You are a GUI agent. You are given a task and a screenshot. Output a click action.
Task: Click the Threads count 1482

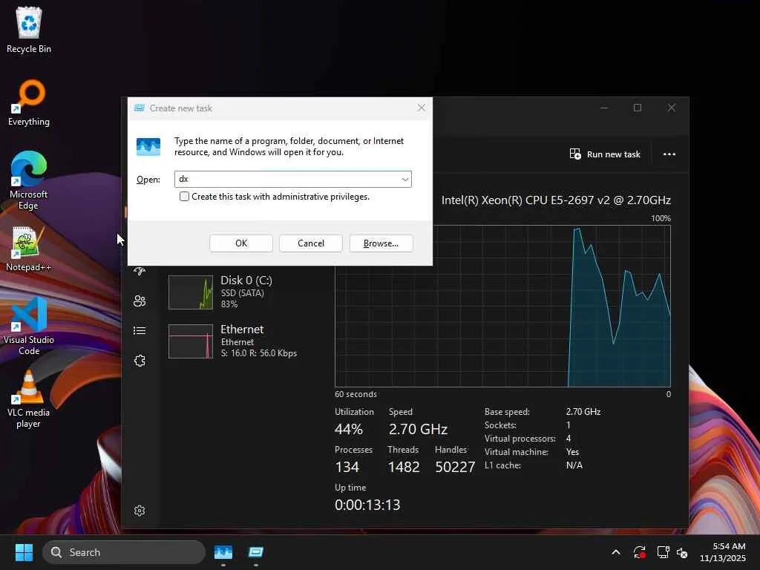pos(403,467)
